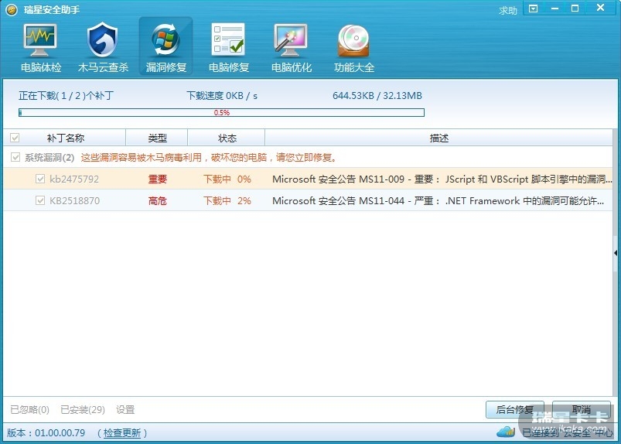Screen dimensions: 621x444
Task: Click the 高危 type label
Action: point(157,201)
